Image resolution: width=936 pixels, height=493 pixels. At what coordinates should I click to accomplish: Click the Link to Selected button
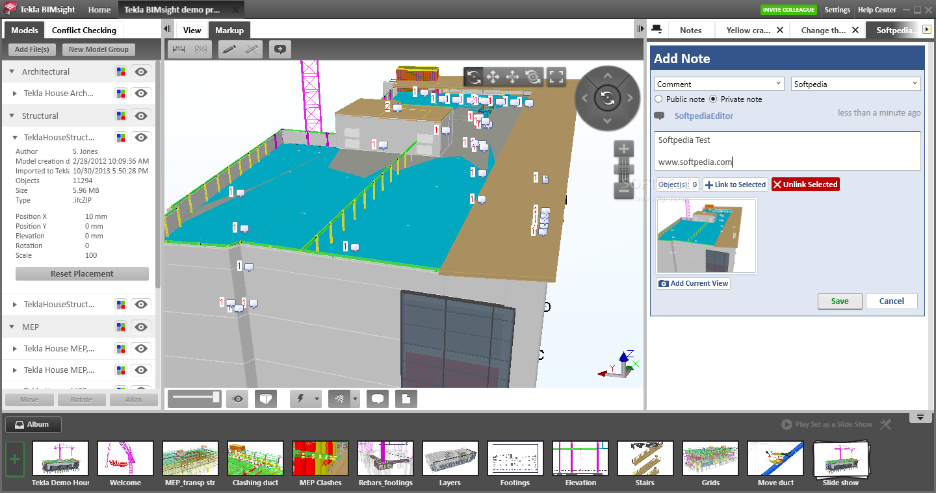click(x=735, y=184)
